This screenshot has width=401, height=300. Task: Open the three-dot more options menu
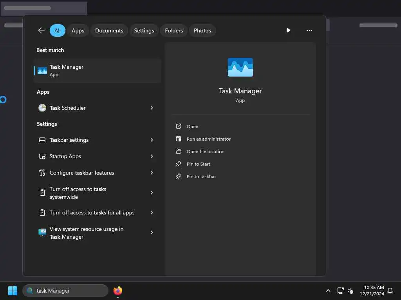309,30
